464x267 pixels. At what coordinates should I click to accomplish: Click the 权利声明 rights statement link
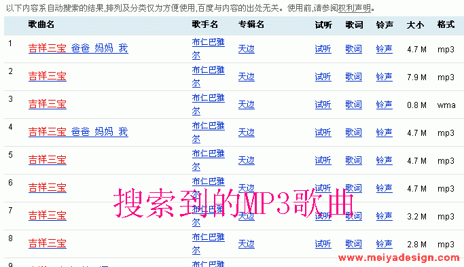click(x=355, y=8)
